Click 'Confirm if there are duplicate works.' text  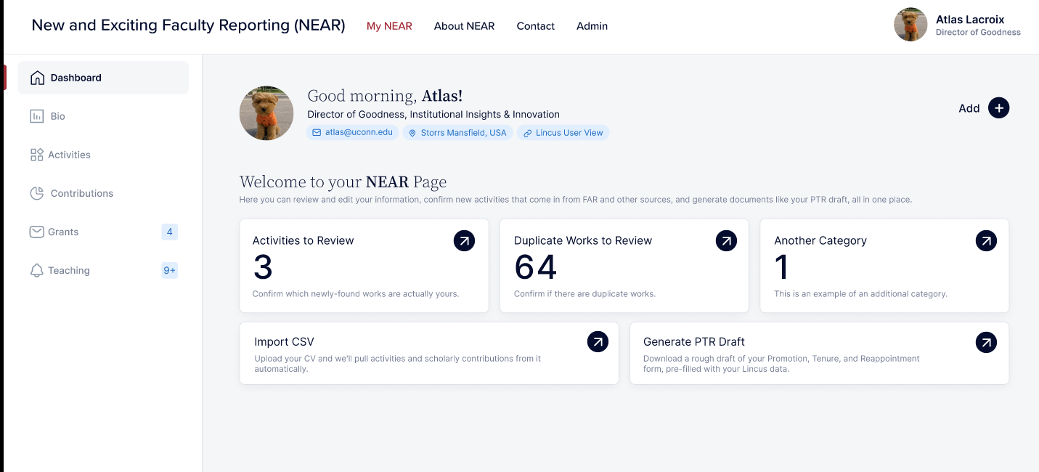584,294
